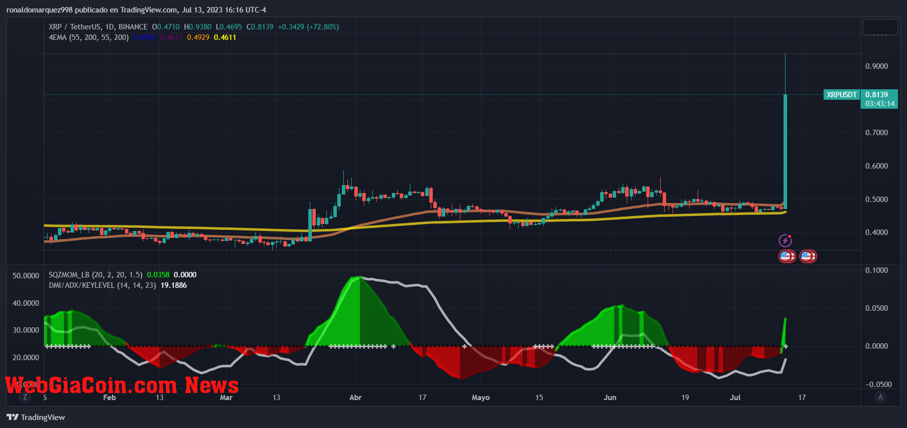Click the 0.5000 price axis label
The height and width of the screenshot is (428, 907).
877,200
